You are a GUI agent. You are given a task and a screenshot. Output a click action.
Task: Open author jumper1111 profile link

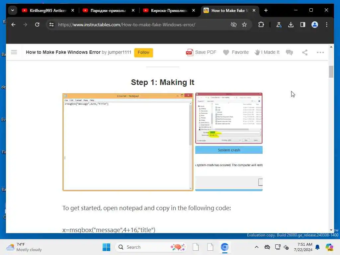pos(119,52)
